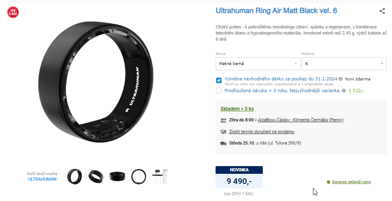This screenshot has height=201, width=392.
Task: Uncheck the gift exchange voucher checkbox
Action: pyautogui.click(x=219, y=80)
